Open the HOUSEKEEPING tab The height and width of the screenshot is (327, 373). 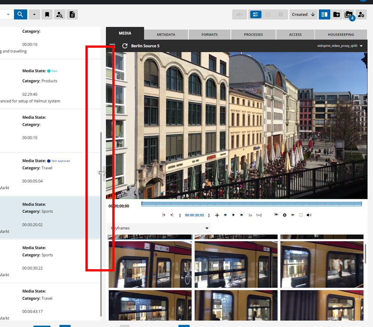coord(341,34)
